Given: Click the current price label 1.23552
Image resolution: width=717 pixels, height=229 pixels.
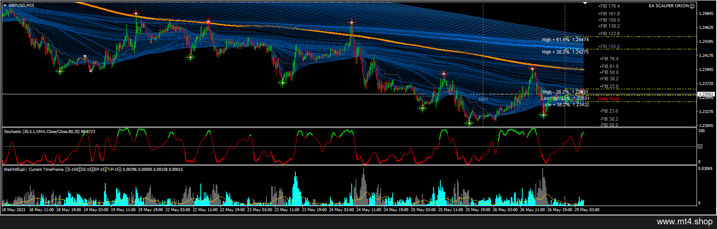Looking at the screenshot, I should pyautogui.click(x=705, y=94).
